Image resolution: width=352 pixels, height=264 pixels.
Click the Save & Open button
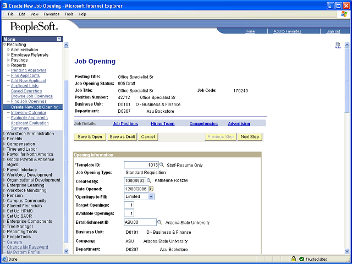pos(90,137)
